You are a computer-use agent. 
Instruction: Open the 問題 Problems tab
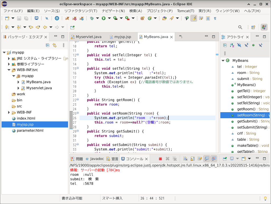[x=77, y=159]
